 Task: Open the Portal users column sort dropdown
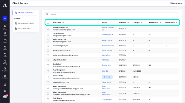(x=63, y=23)
